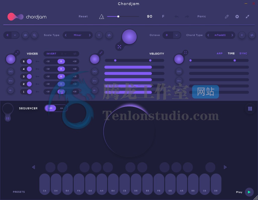258x200 pixels.
Task: Click the Panic button
Action: 202,16
